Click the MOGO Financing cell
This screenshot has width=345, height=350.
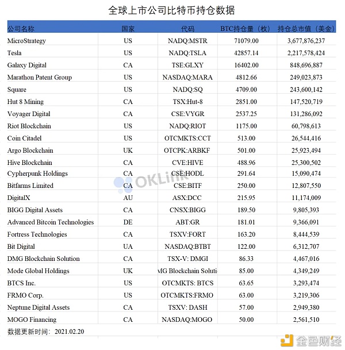coord(32,320)
